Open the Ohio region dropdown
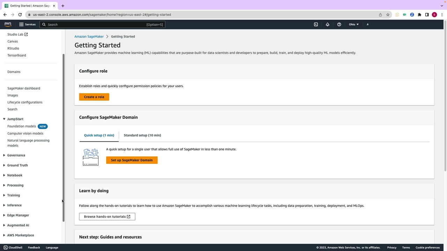 (353, 24)
